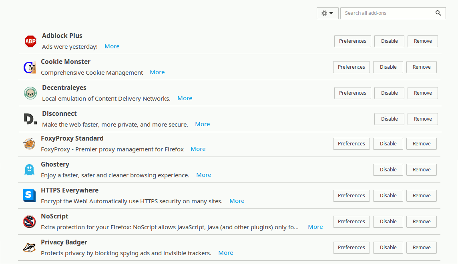Image resolution: width=458 pixels, height=264 pixels.
Task: Click the HTTPS Everywhere icon
Action: coord(29,196)
